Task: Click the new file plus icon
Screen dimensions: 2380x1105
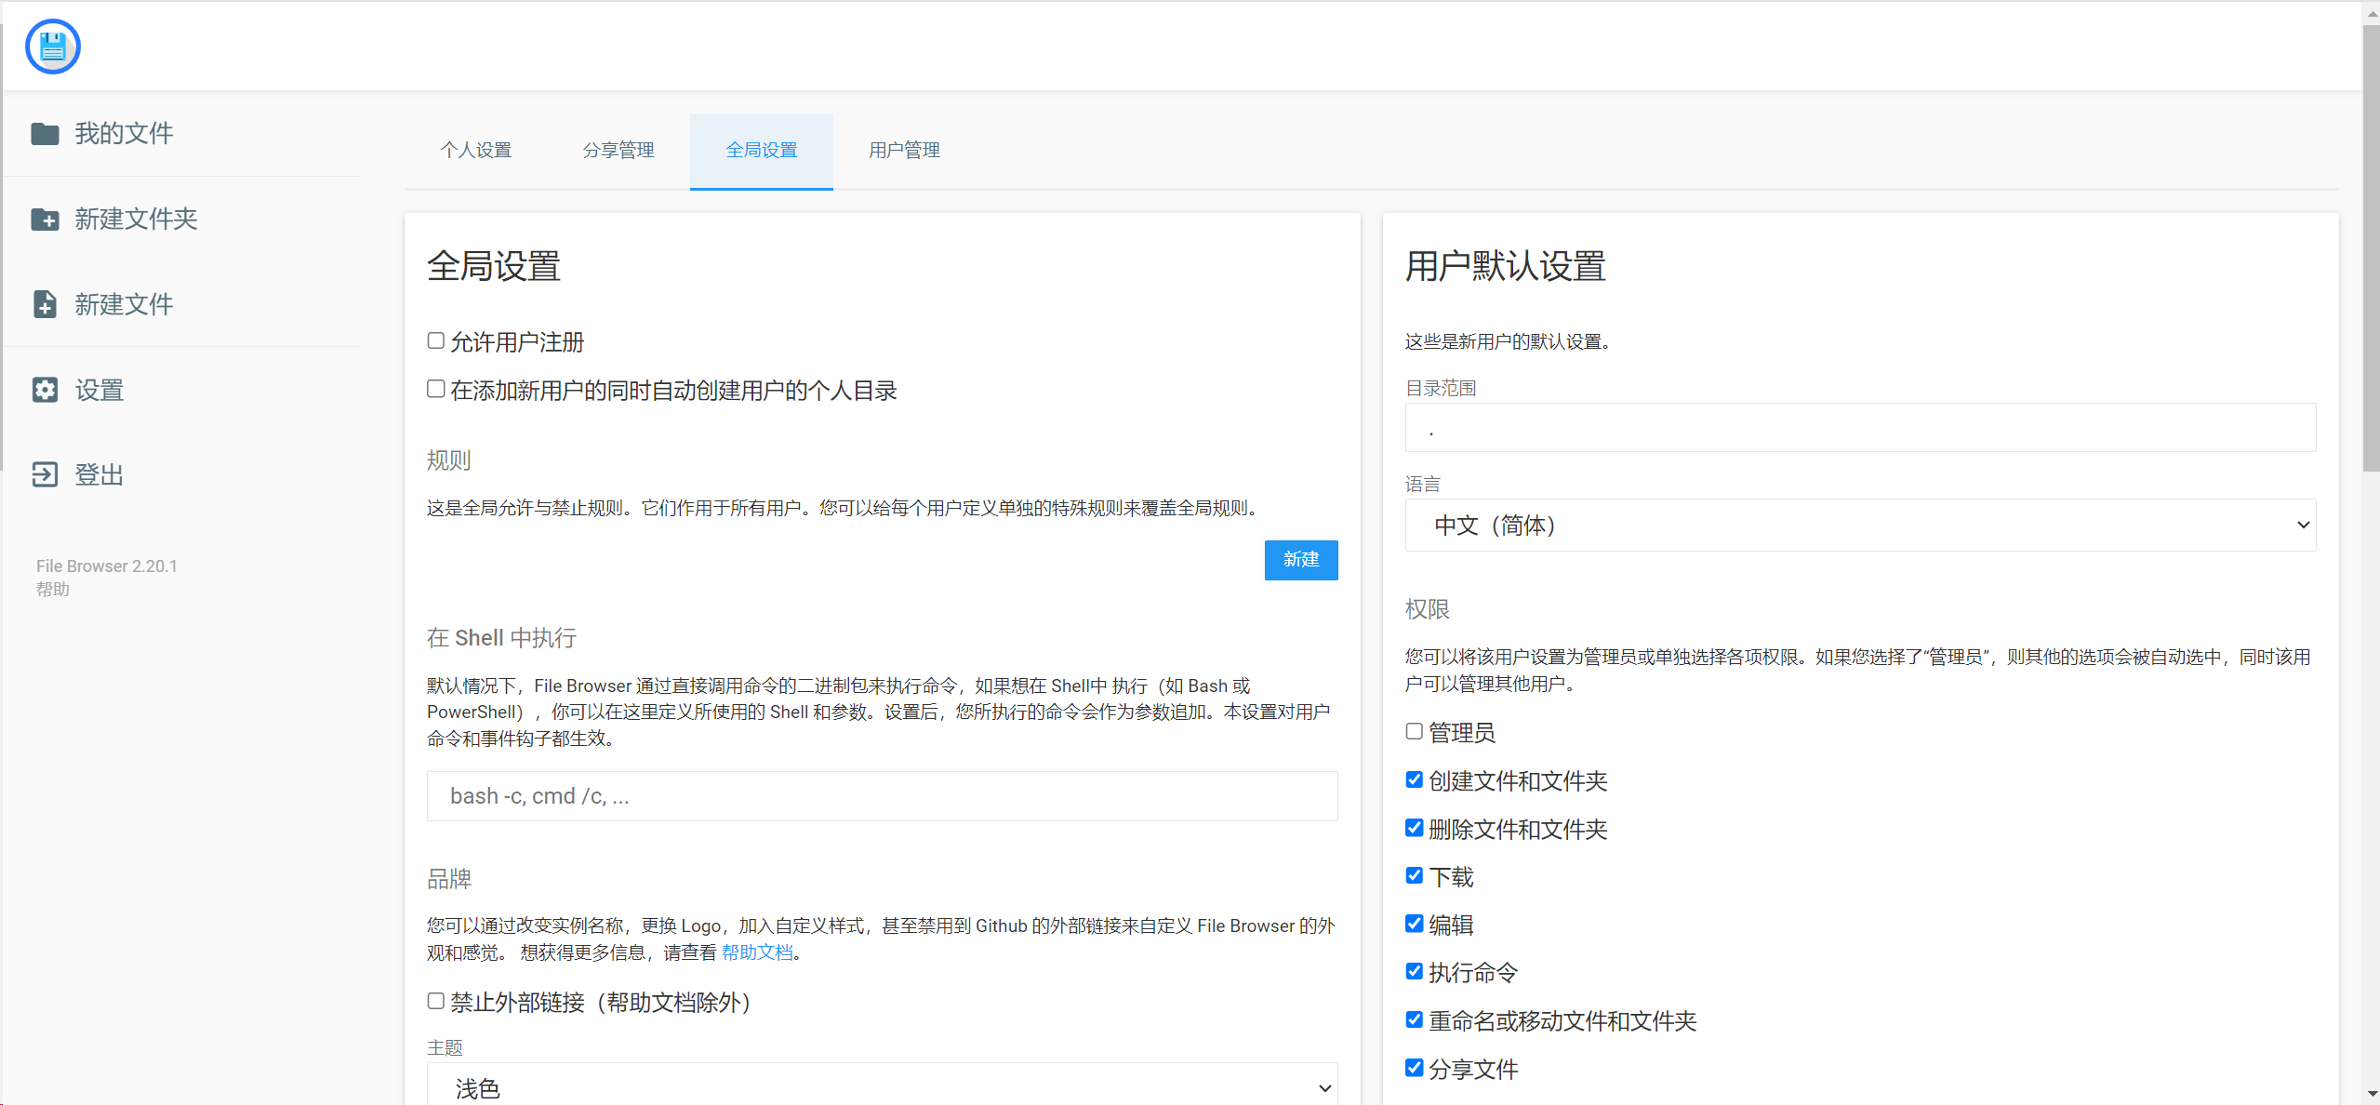Action: [x=45, y=304]
